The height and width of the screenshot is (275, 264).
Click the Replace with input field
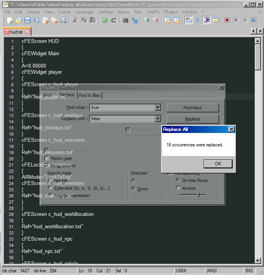(x=122, y=119)
